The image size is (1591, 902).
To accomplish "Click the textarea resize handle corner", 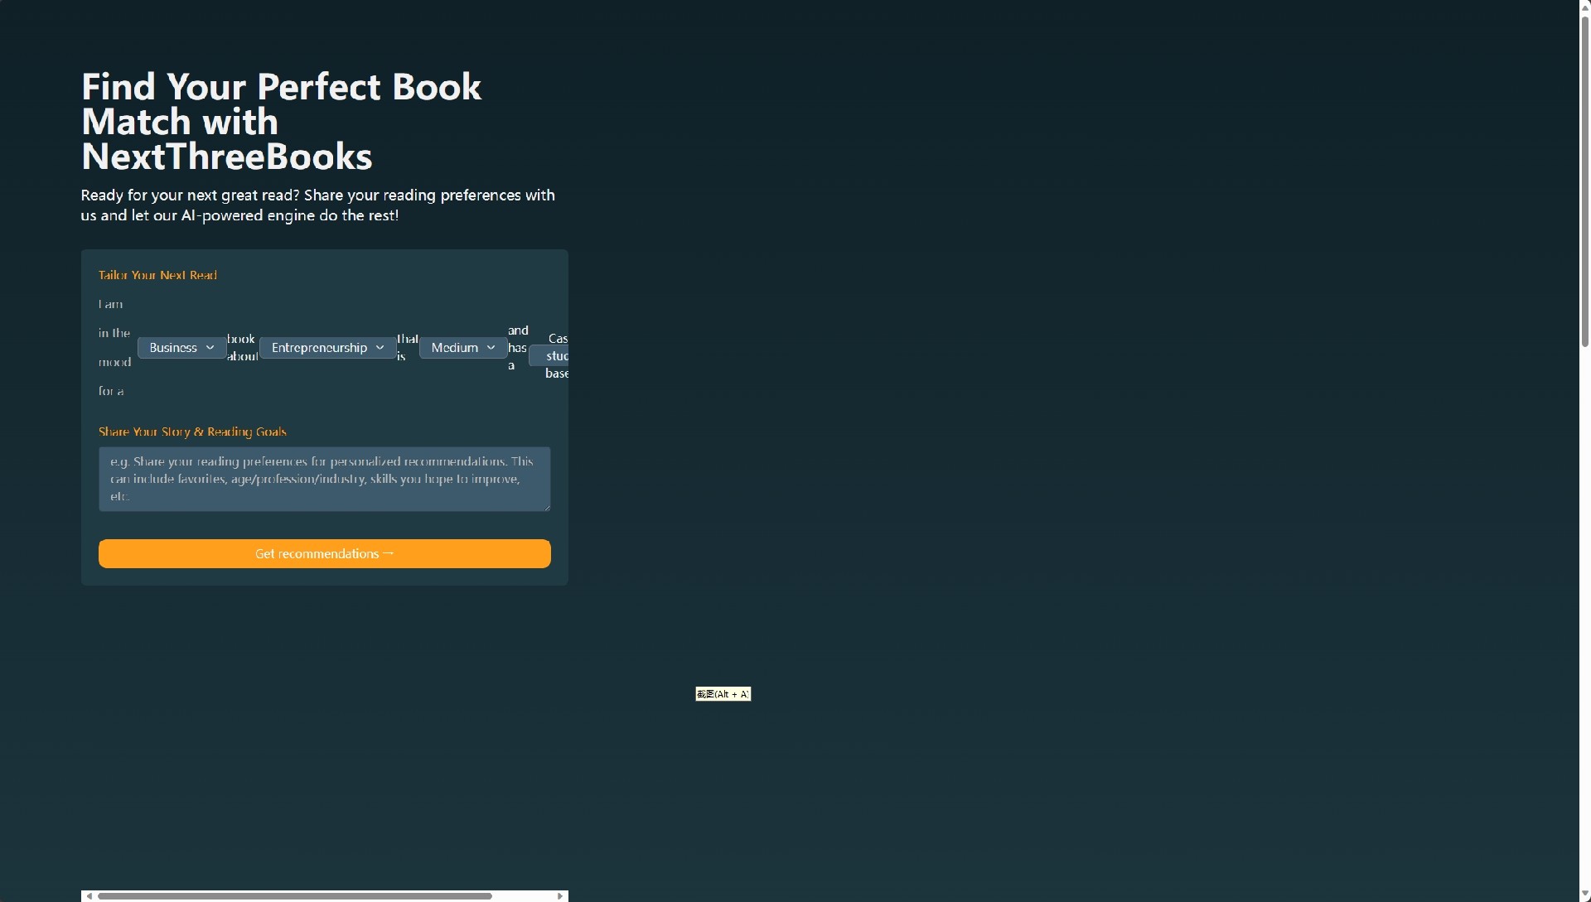I will [x=546, y=507].
